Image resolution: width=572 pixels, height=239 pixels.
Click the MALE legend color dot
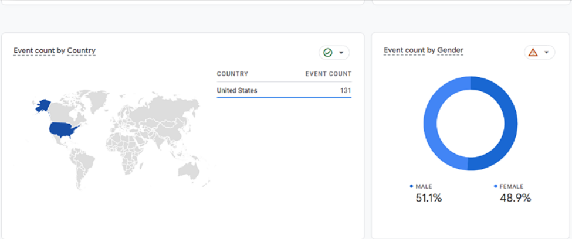(x=412, y=186)
